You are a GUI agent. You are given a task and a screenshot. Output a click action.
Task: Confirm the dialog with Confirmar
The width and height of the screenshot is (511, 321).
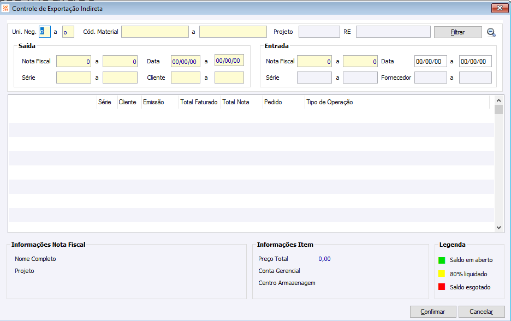pyautogui.click(x=432, y=312)
